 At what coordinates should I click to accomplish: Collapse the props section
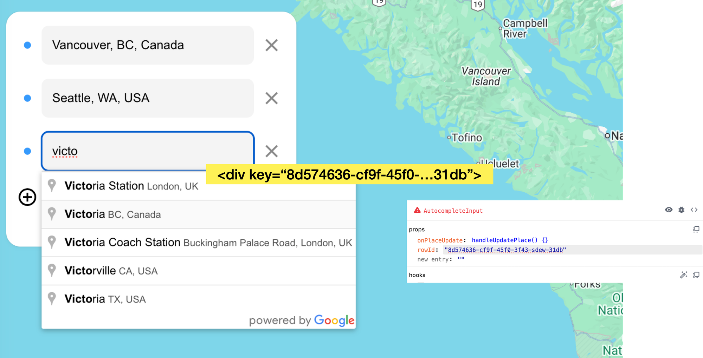coord(417,229)
